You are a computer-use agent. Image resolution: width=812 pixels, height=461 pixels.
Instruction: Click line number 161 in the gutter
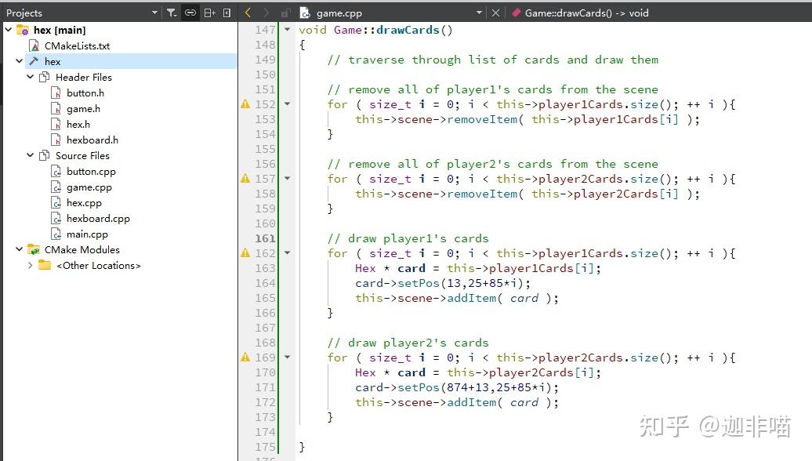coord(265,238)
